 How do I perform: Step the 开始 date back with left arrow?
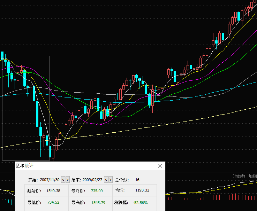(x=63, y=180)
